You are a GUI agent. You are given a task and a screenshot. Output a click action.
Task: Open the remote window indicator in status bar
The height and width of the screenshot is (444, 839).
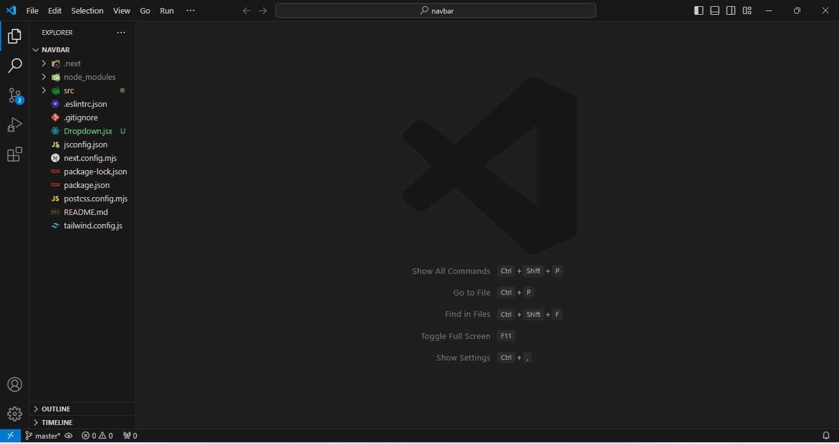coord(10,435)
